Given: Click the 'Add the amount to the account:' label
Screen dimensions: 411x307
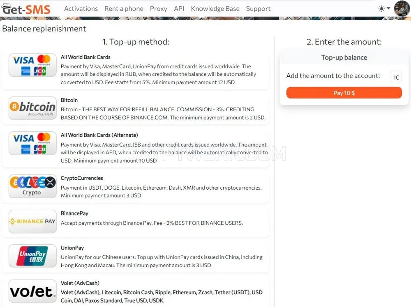Looking at the screenshot, I should click(x=333, y=76).
